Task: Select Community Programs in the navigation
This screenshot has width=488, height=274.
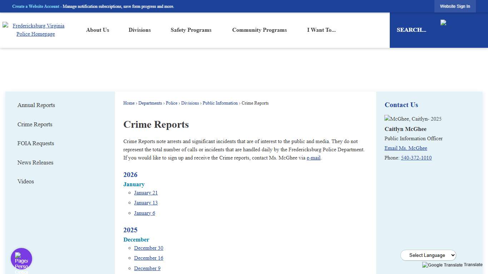Action: pyautogui.click(x=259, y=30)
